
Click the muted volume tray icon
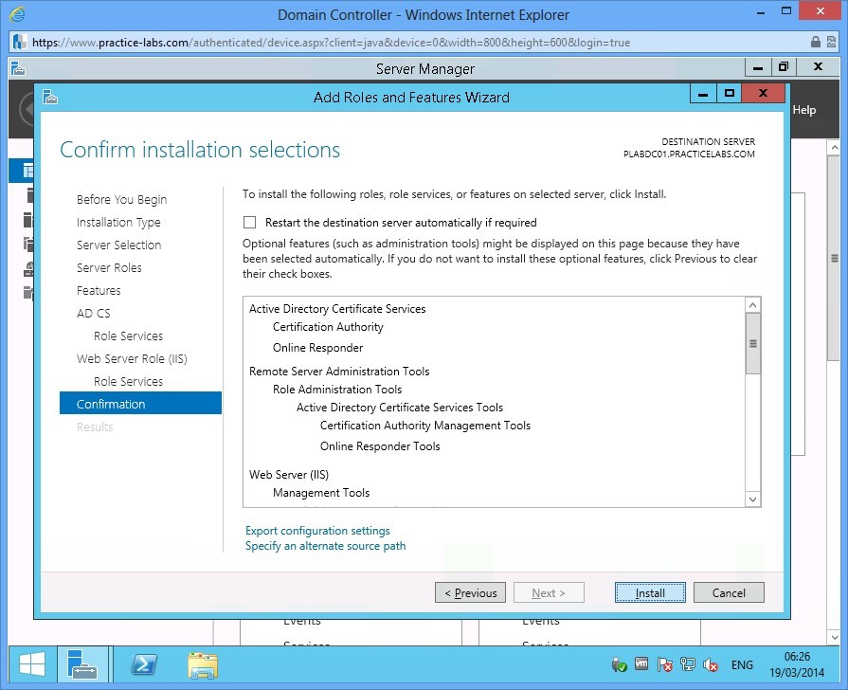(710, 664)
